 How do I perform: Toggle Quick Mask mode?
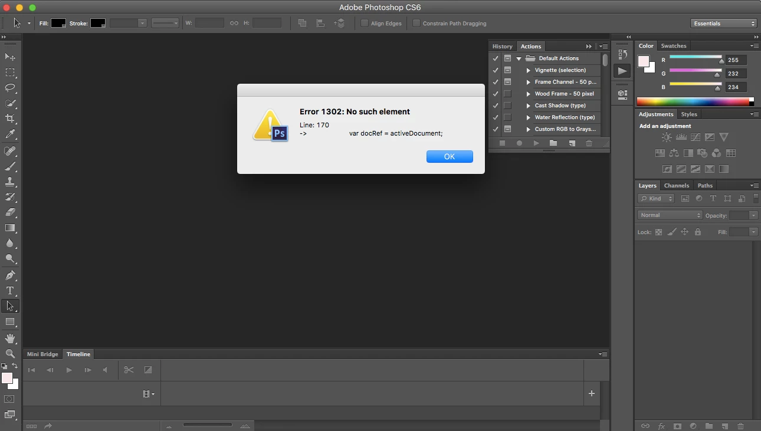pos(9,399)
